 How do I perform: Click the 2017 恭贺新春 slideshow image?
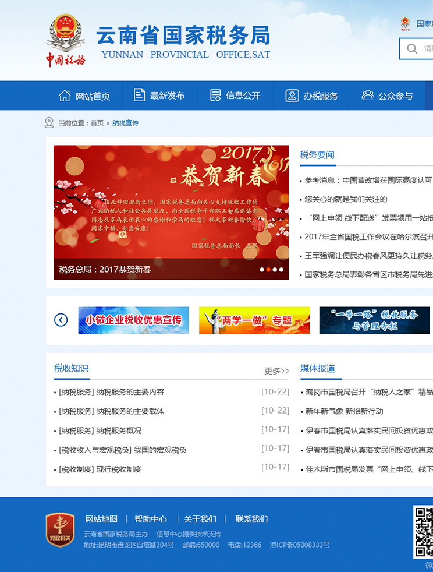click(x=171, y=204)
